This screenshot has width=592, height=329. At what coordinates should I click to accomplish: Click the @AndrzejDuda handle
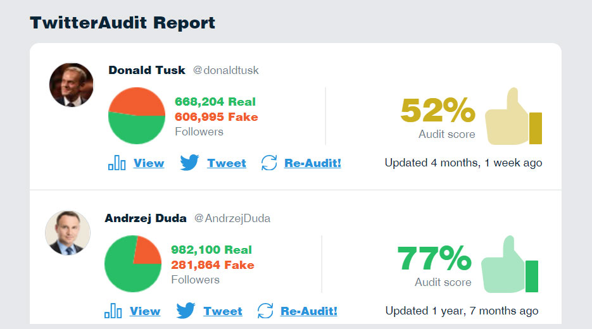point(232,218)
